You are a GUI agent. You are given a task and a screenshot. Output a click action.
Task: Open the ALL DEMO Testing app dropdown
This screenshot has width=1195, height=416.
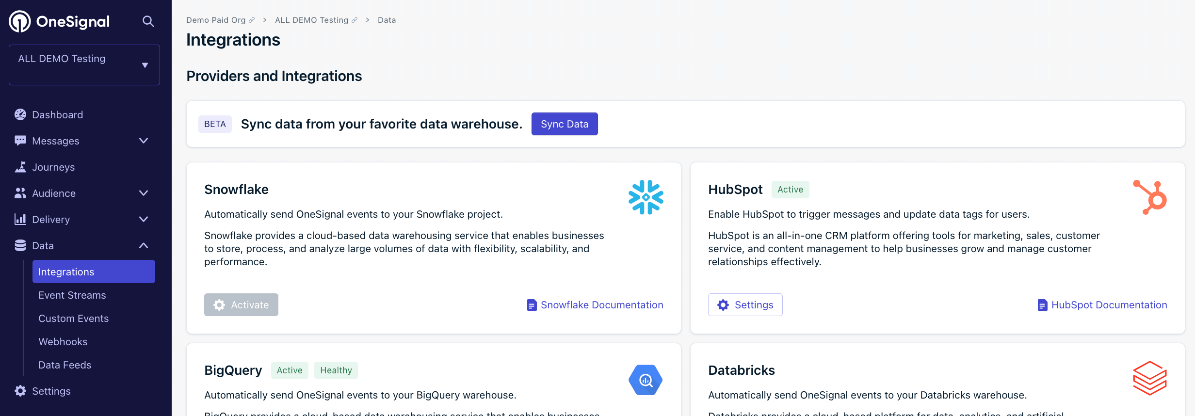[x=84, y=65]
